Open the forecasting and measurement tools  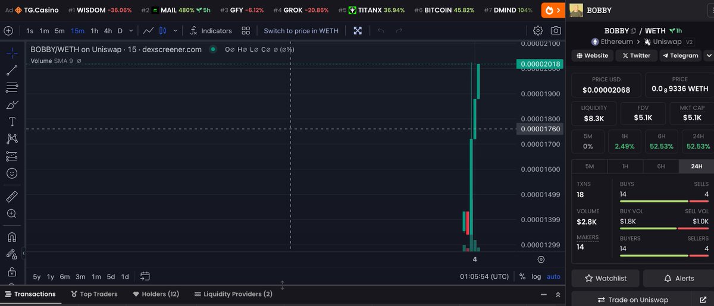[12, 156]
